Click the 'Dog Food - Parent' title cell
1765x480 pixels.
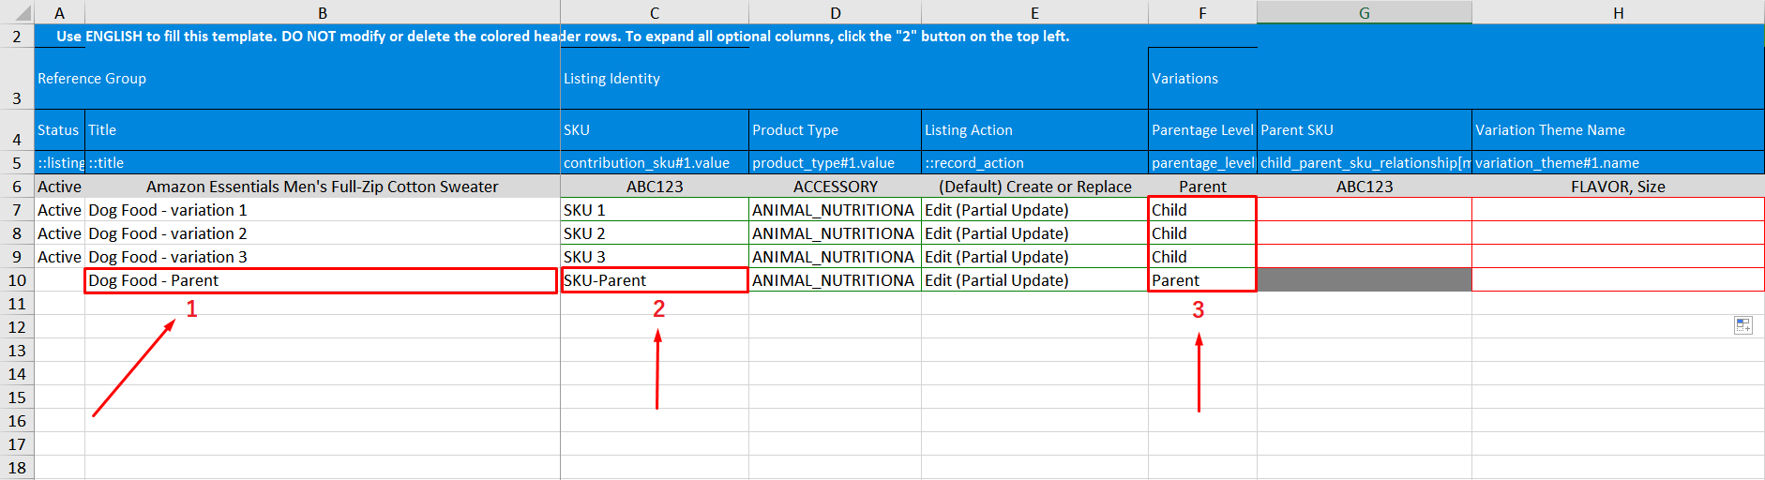tap(322, 280)
